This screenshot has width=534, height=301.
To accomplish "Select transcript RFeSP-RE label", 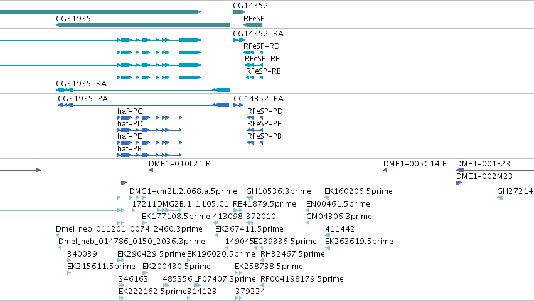I will (x=262, y=59).
